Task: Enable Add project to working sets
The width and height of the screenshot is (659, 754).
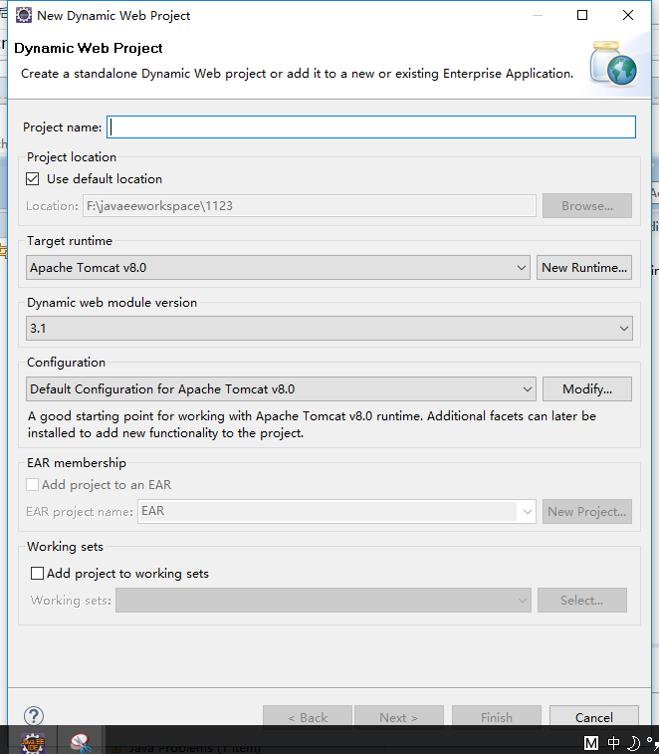Action: point(37,573)
